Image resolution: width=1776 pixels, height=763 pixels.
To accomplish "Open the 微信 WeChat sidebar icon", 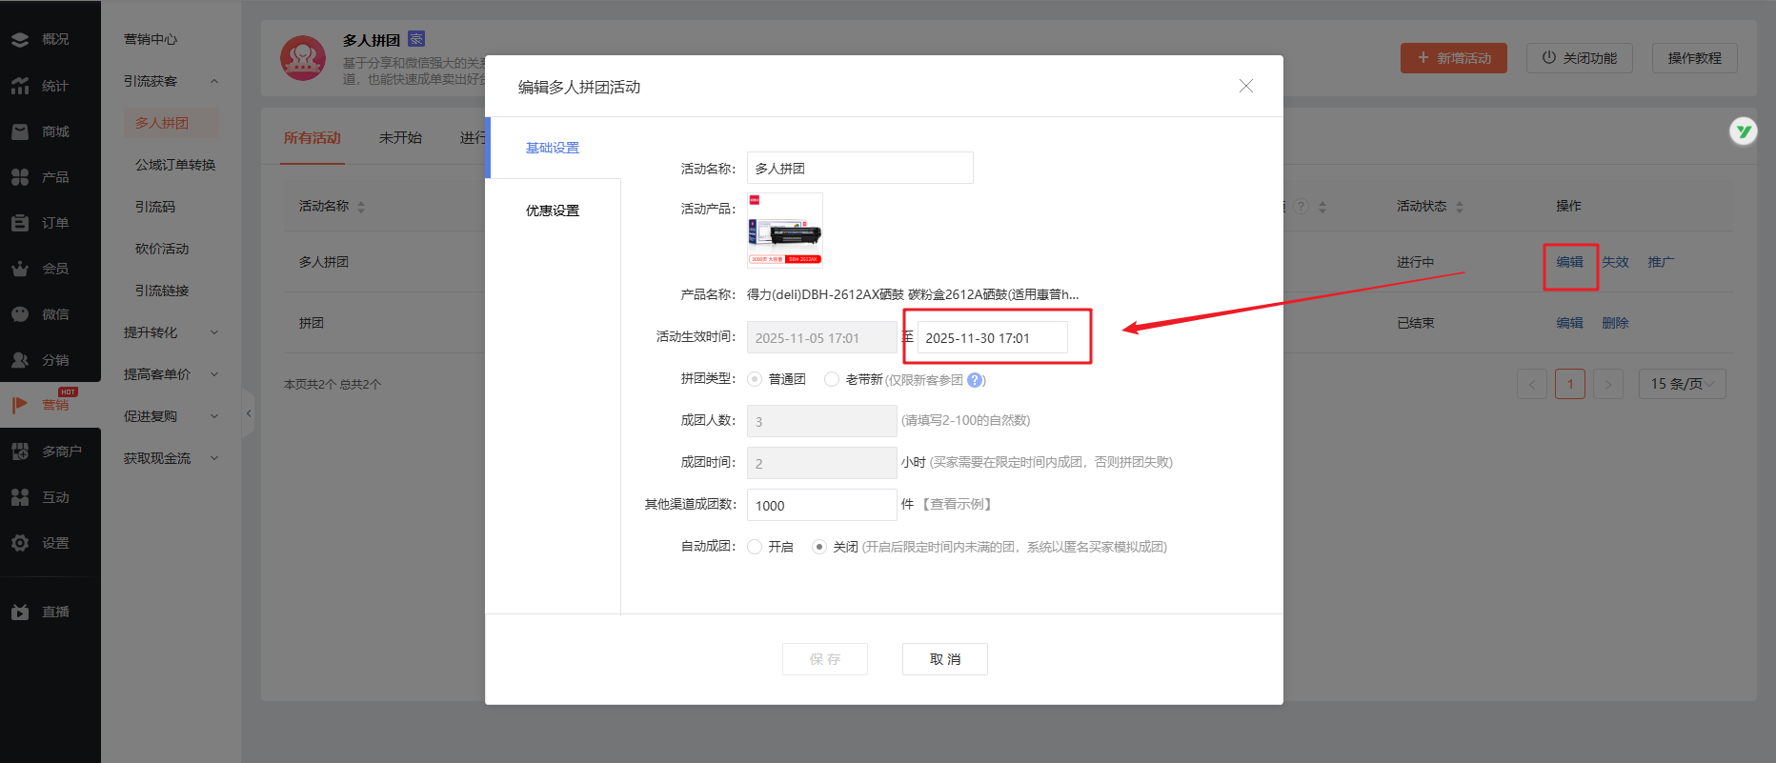I will 20,314.
